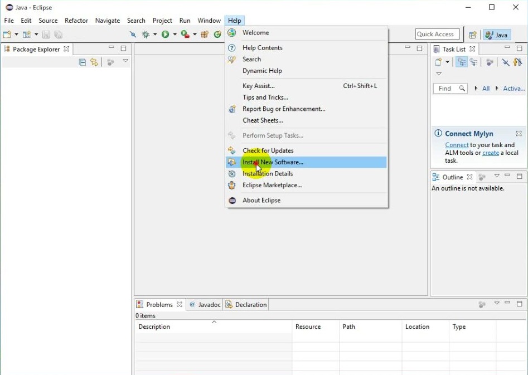Click the Focus on Workweek icon in Task List

490,62
